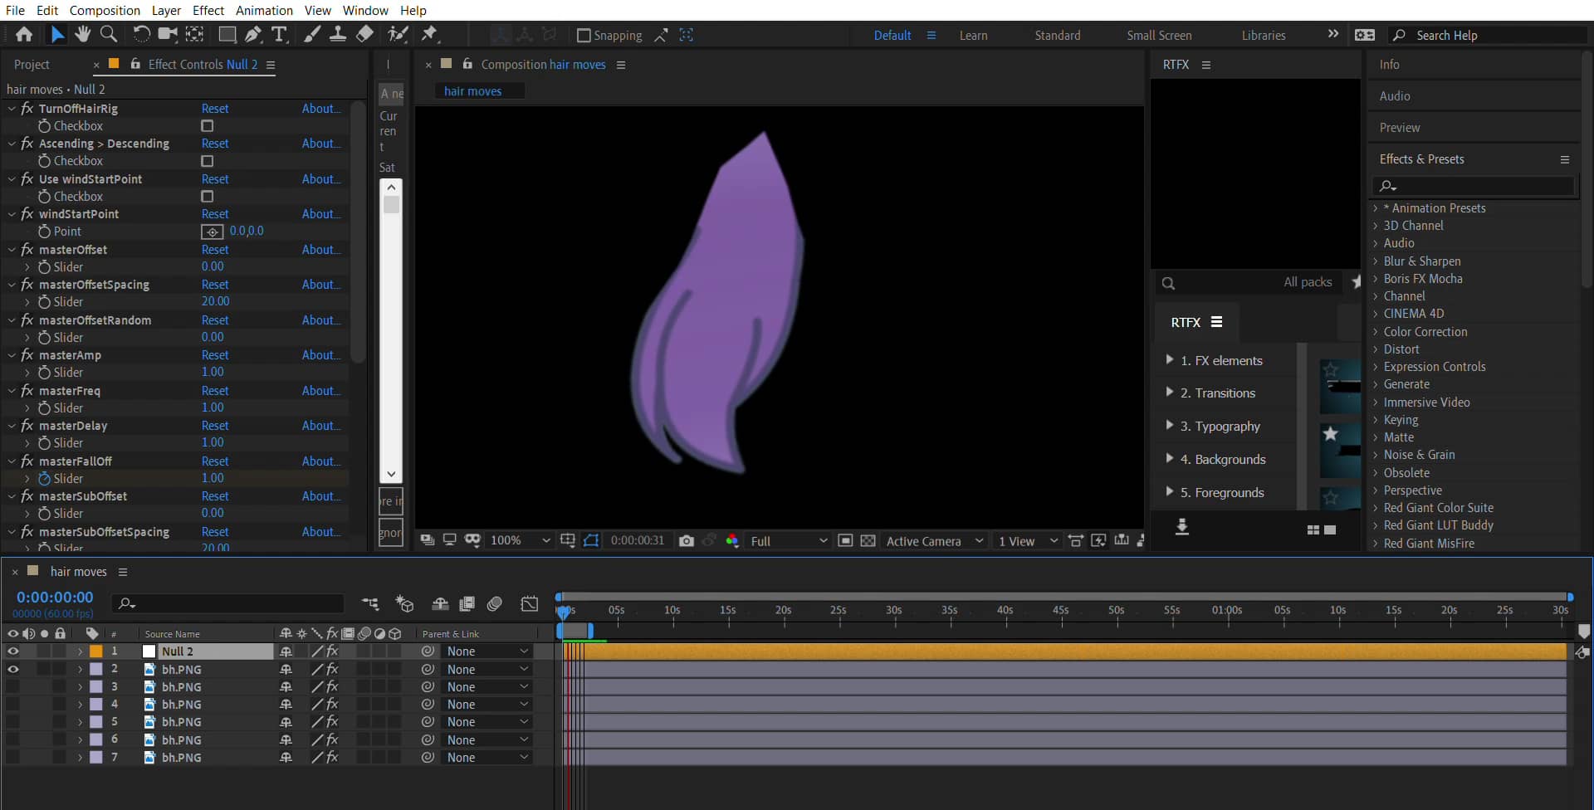The width and height of the screenshot is (1594, 810).
Task: Check the Use windStartPoint checkbox
Action: (x=208, y=196)
